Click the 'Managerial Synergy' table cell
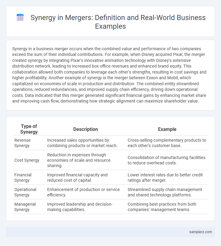This screenshot has width=221, height=246. pyautogui.click(x=29, y=207)
